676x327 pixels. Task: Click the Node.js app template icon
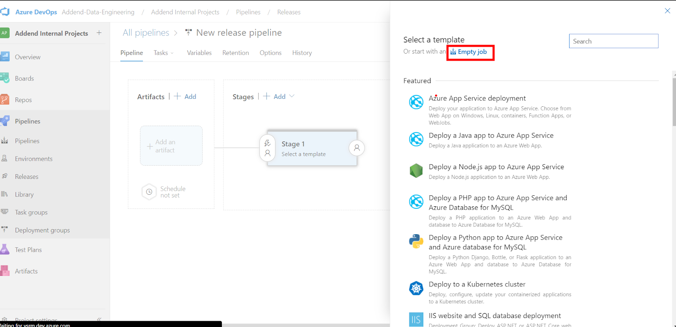click(x=416, y=170)
